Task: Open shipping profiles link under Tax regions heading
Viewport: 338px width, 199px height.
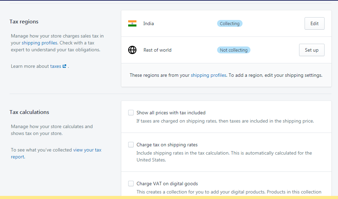Action: click(39, 43)
